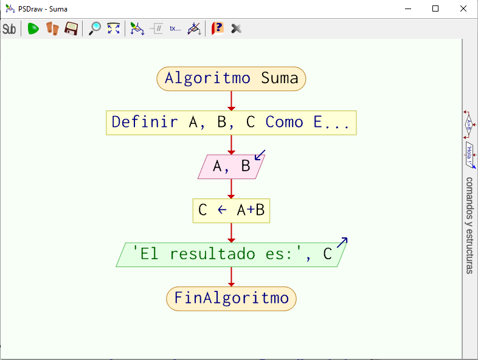
Task: Select the 'Algoritmo Suma' start node
Action: click(x=231, y=79)
